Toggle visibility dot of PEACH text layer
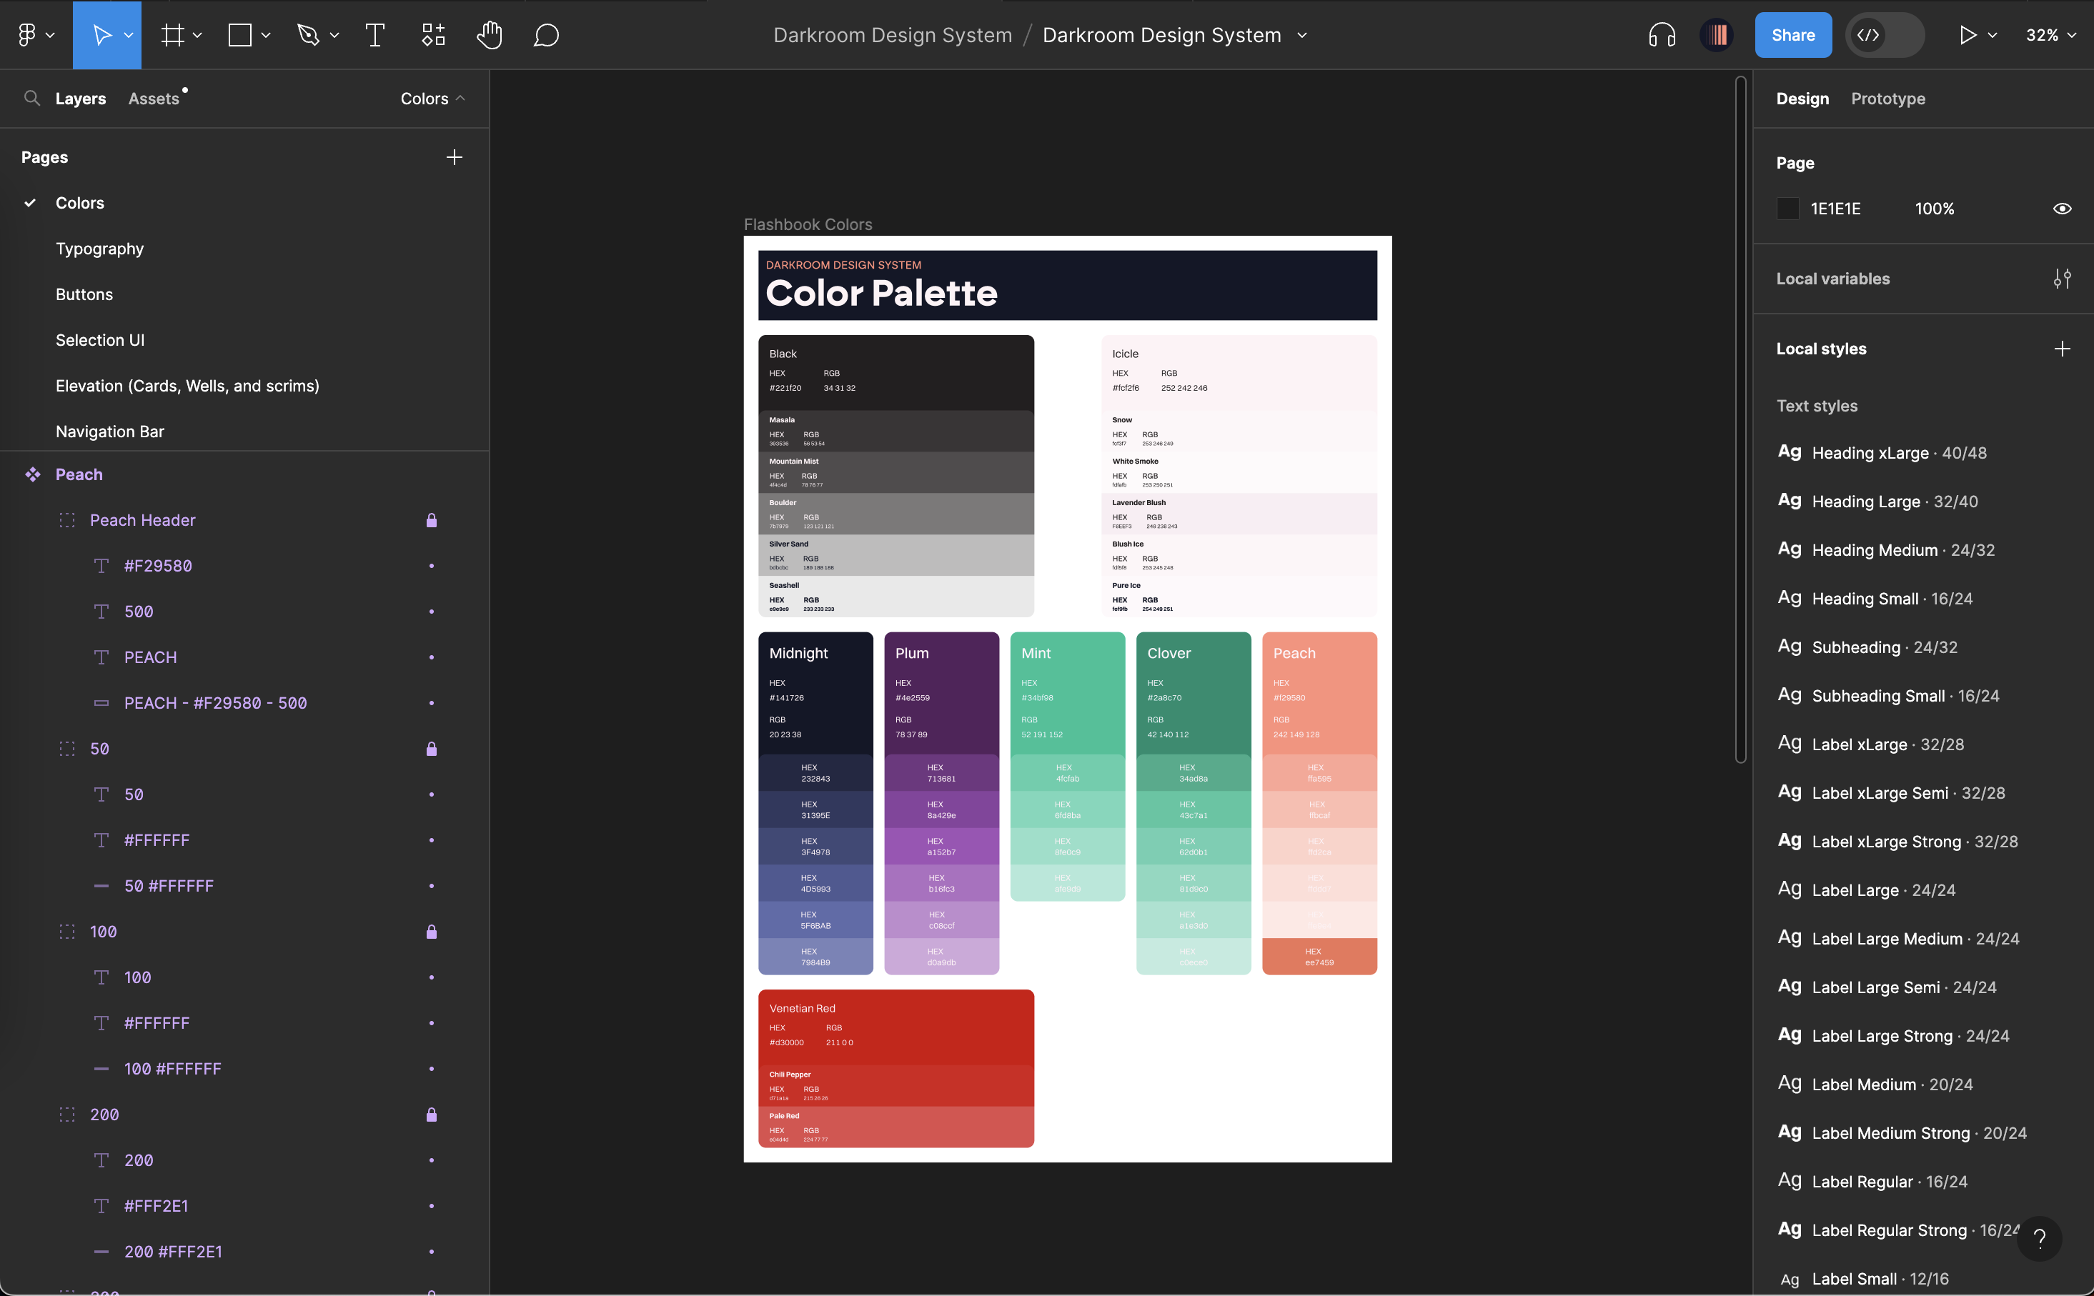Image resolution: width=2094 pixels, height=1296 pixels. click(431, 657)
